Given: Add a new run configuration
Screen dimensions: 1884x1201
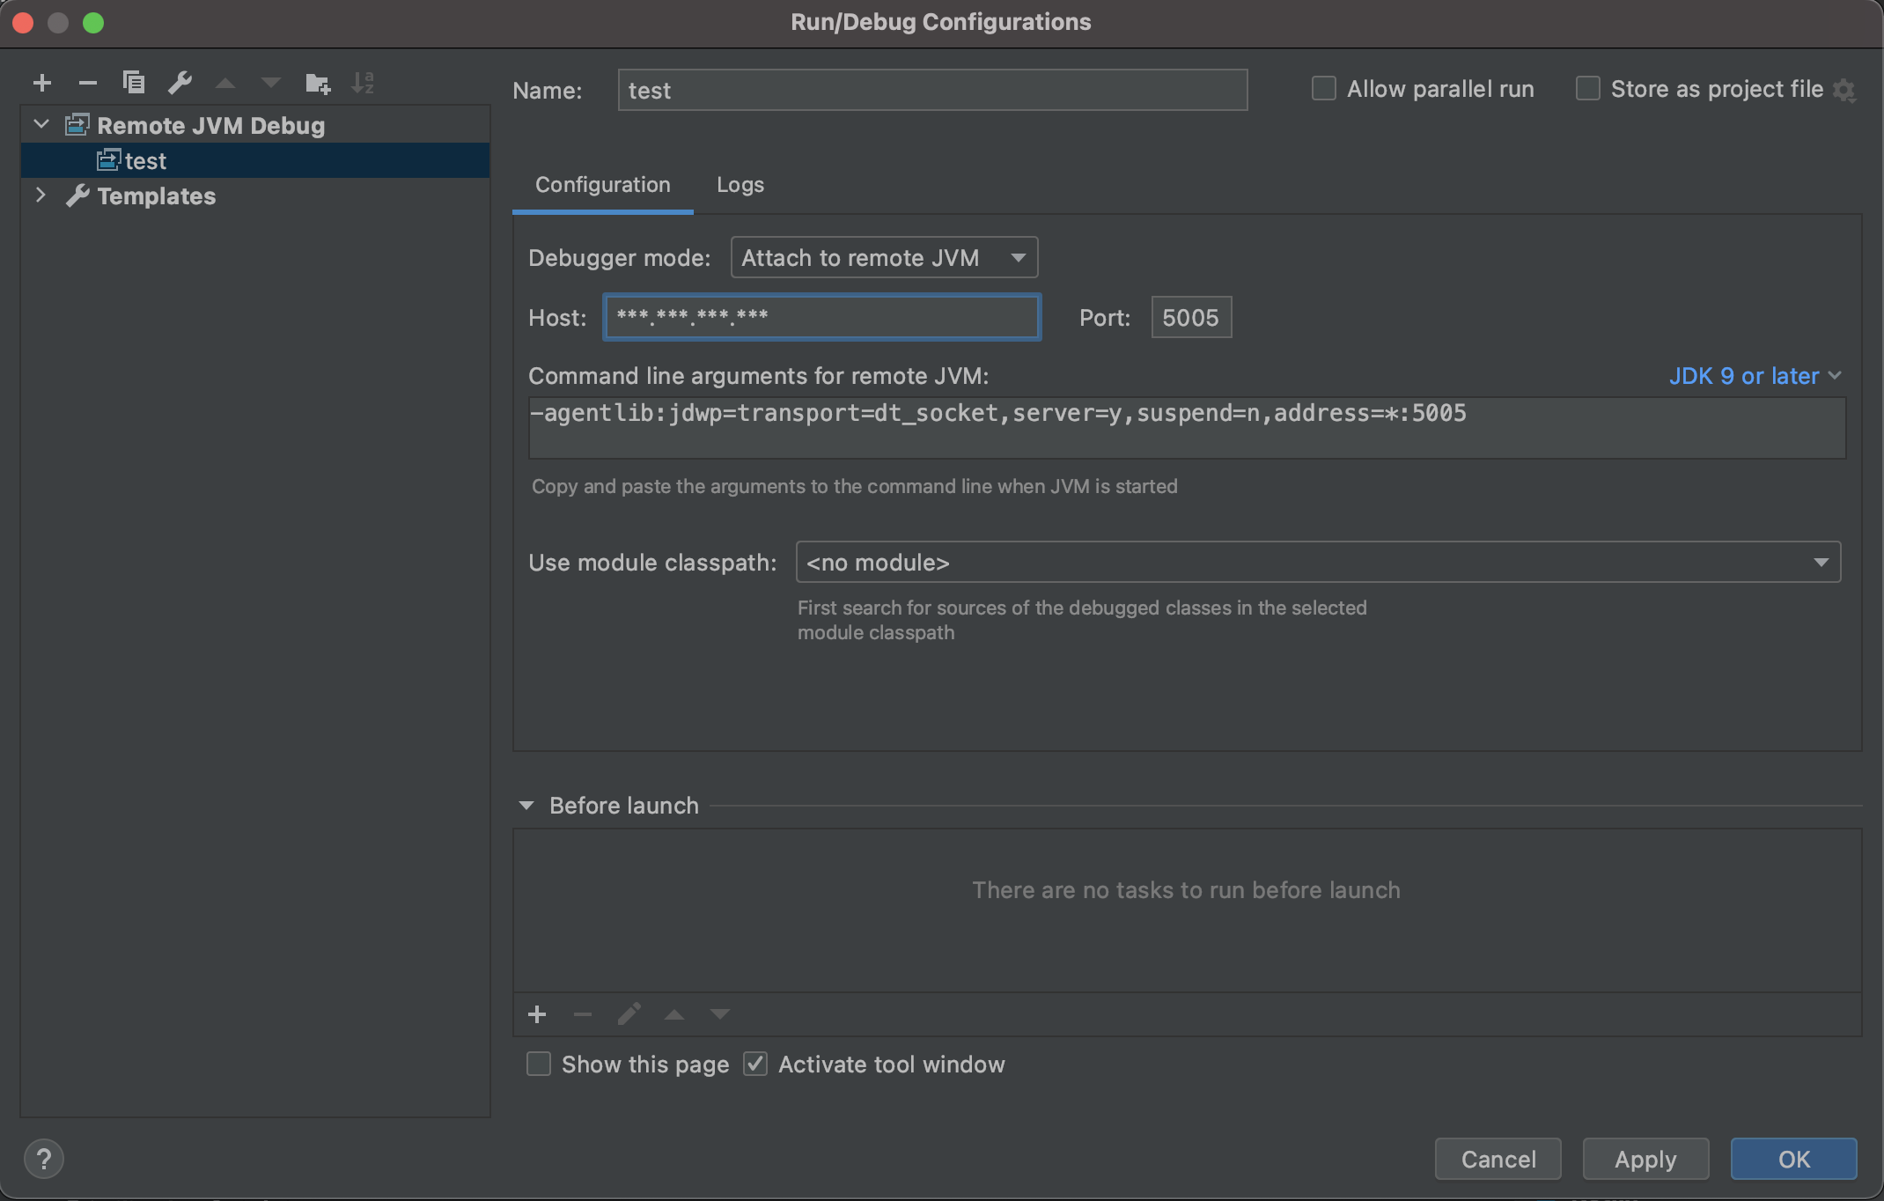Looking at the screenshot, I should tap(41, 82).
